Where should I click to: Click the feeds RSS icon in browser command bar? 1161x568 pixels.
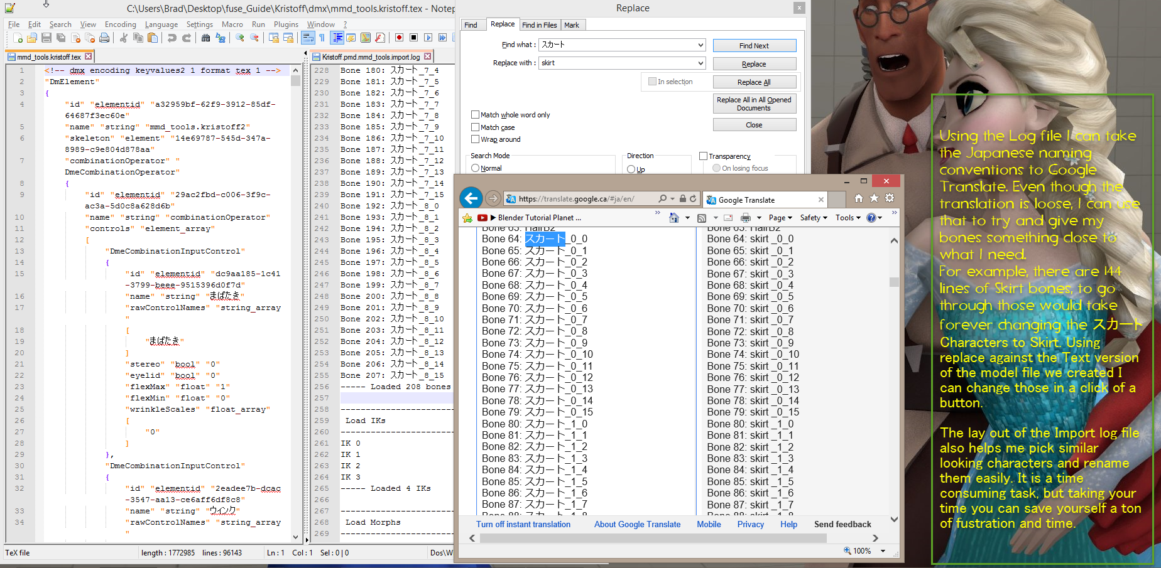point(702,218)
